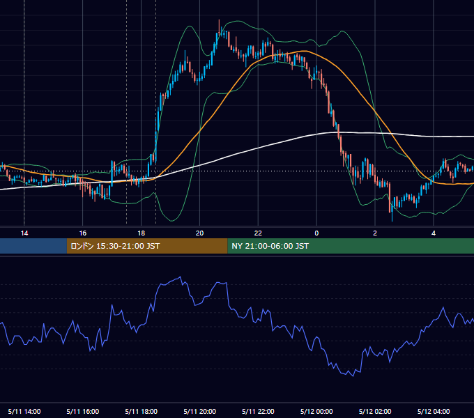Click the 18 hour label on the price chart axis
The image size is (474, 418).
[142, 233]
